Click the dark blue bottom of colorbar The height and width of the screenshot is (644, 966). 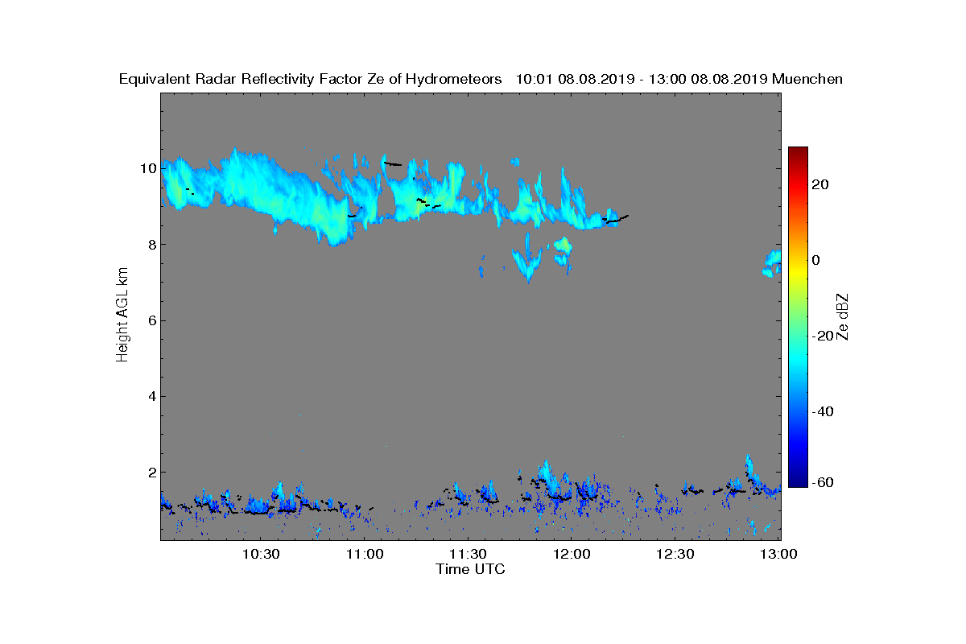798,481
